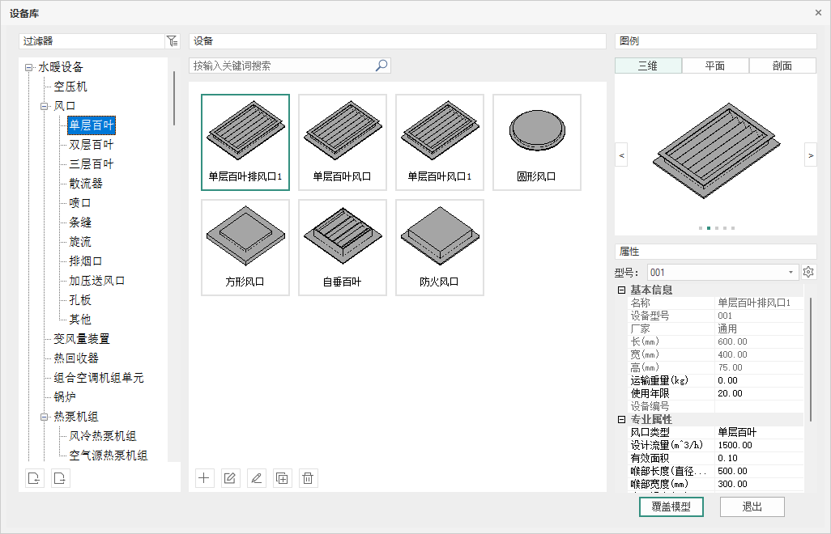The image size is (831, 534).
Task: Click the export file icon
Action: [x=60, y=478]
